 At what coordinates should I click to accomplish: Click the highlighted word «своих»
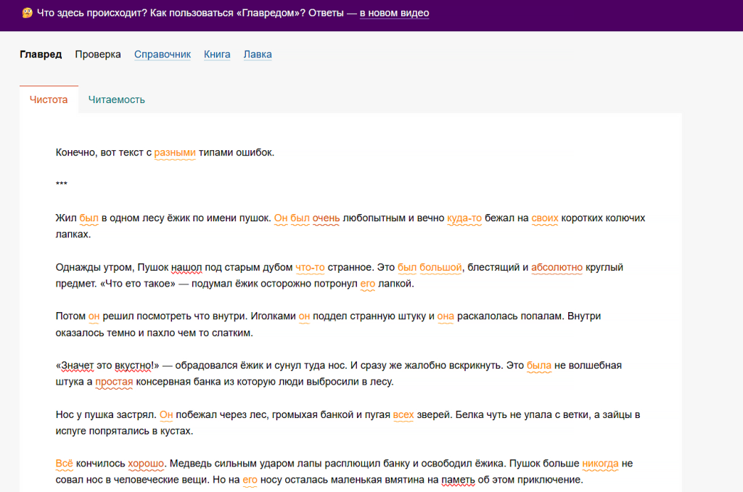[545, 218]
